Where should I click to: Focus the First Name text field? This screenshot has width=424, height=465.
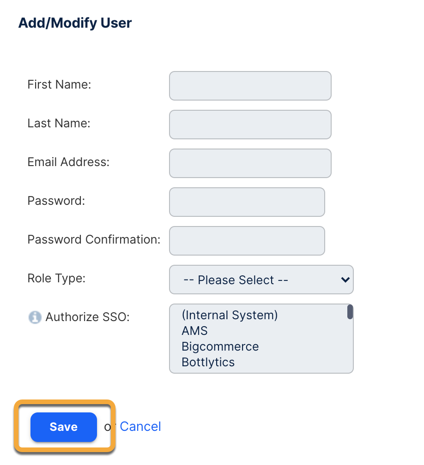click(250, 86)
